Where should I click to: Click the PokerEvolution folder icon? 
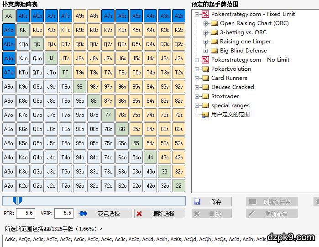click(x=205, y=69)
